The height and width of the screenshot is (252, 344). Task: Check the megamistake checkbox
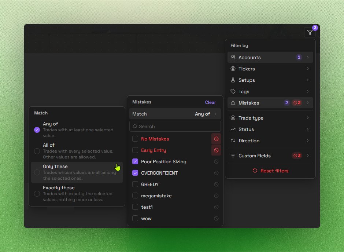(135, 196)
